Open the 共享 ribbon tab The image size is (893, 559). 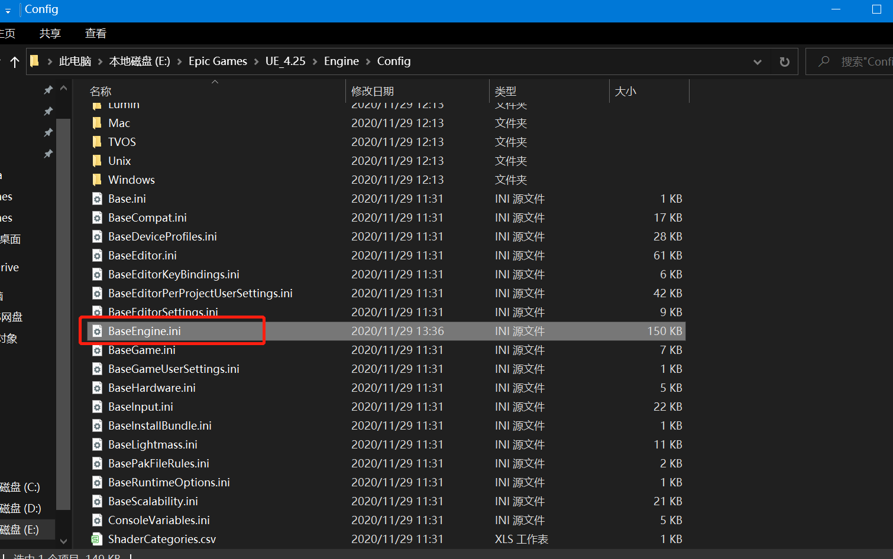(50, 34)
